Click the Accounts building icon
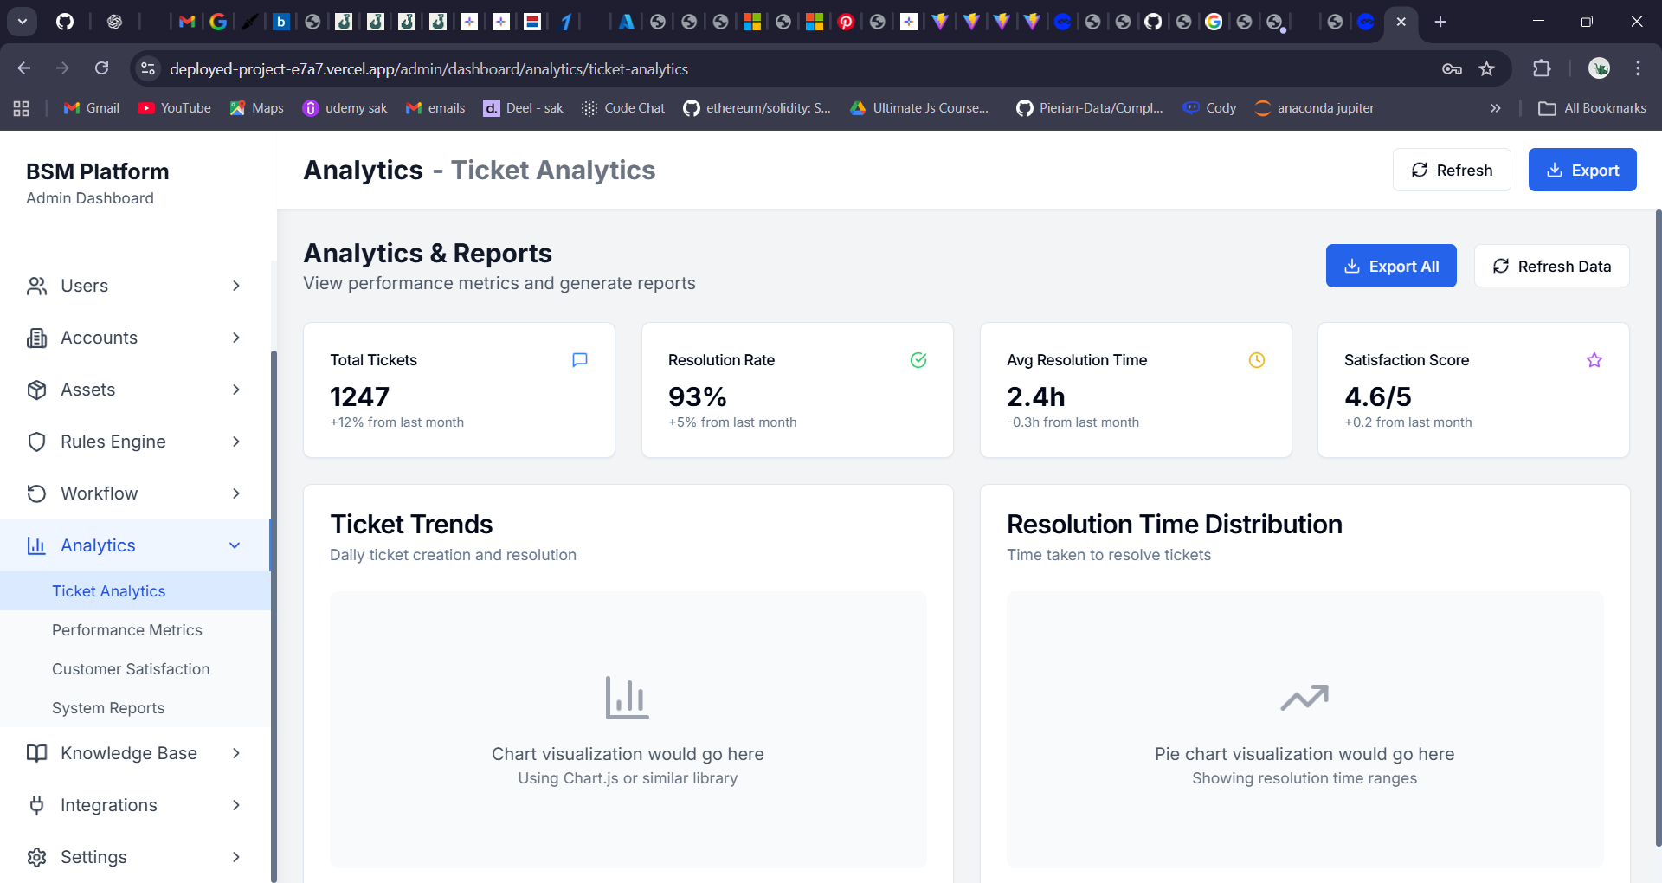This screenshot has width=1662, height=883. point(36,338)
